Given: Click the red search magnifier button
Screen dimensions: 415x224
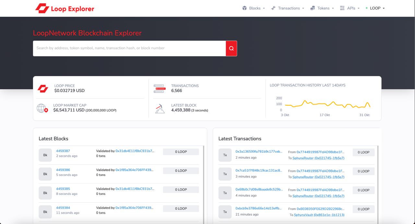Looking at the screenshot, I should tap(231, 48).
